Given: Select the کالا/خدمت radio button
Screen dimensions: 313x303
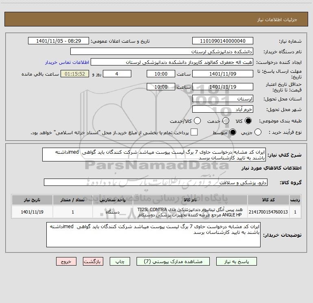Looking at the screenshot, I should point(198,121).
